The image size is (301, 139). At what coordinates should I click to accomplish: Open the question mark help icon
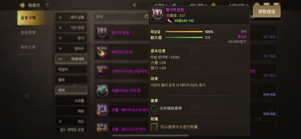[47, 5]
